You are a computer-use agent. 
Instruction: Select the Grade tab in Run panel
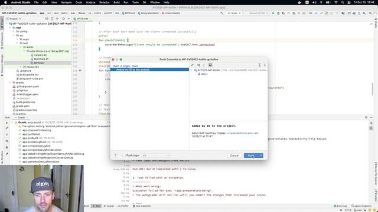point(21,118)
